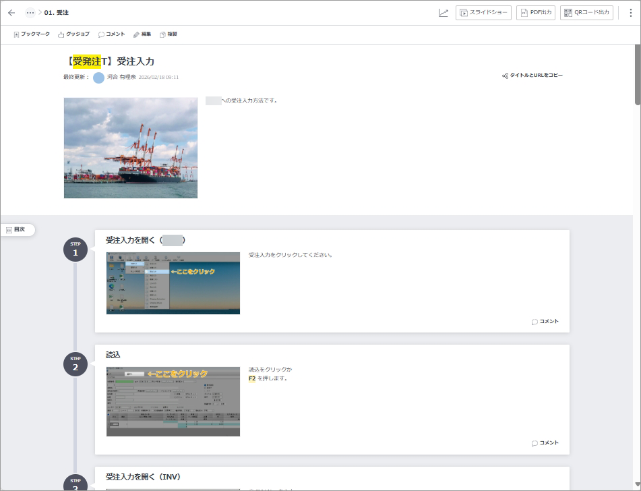Go back with the left arrow icon
The height and width of the screenshot is (491, 641).
(x=11, y=13)
